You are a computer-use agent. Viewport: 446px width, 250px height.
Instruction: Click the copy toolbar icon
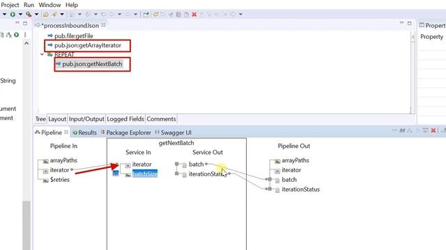pyautogui.click(x=178, y=15)
